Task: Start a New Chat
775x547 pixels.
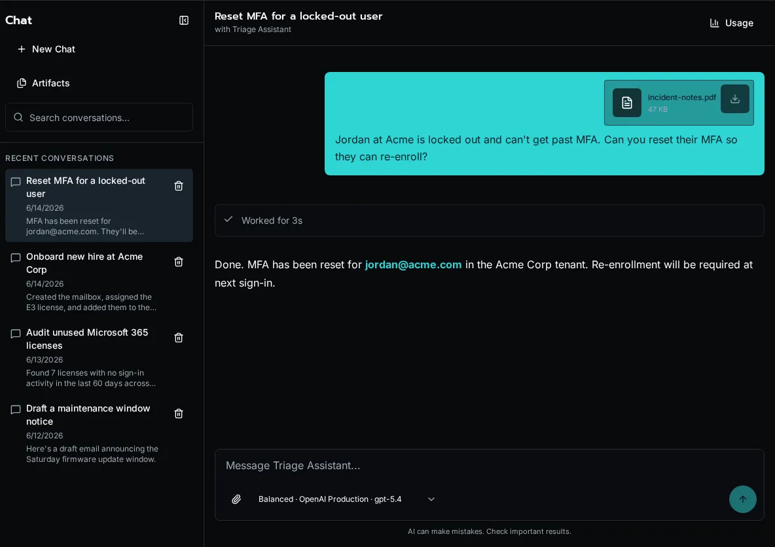Action: [46, 49]
